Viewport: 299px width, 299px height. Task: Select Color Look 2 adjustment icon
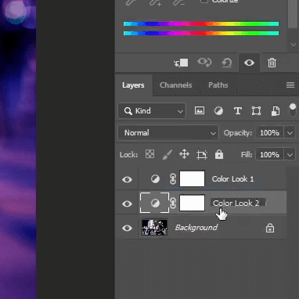[x=155, y=203]
